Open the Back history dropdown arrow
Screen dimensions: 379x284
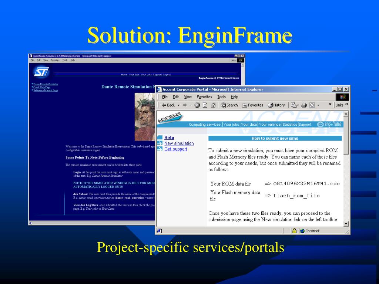point(179,105)
